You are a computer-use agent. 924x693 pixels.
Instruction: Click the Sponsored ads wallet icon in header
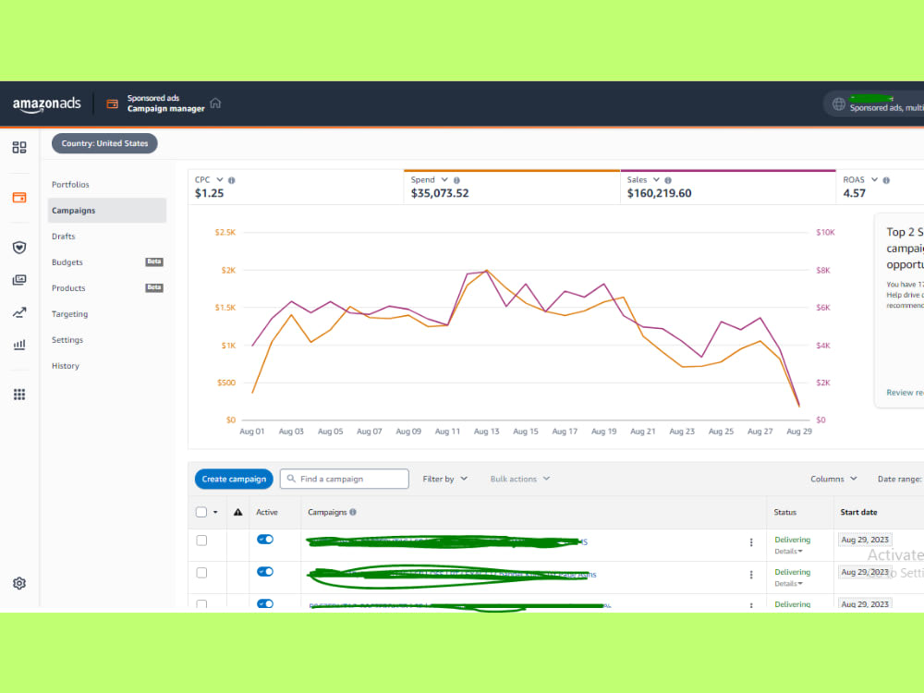(x=112, y=103)
